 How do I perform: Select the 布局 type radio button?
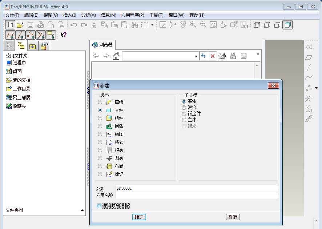[x=100, y=166]
